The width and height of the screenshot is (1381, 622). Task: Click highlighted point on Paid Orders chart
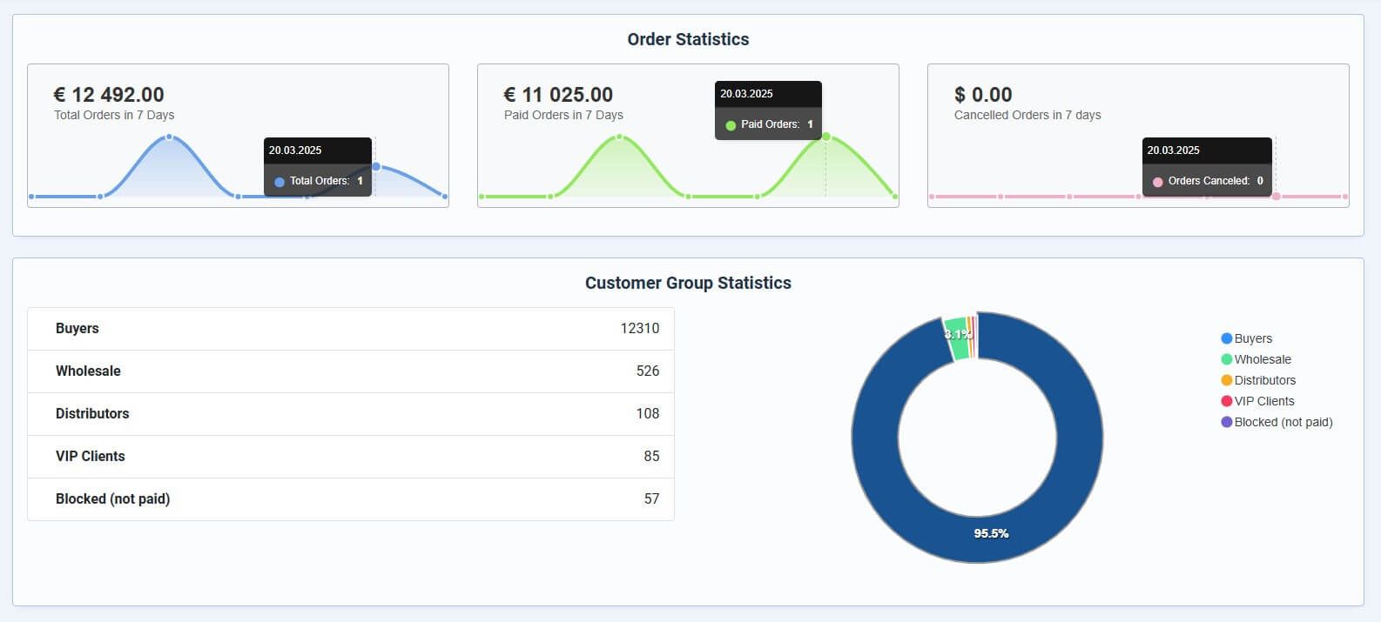[x=826, y=137]
